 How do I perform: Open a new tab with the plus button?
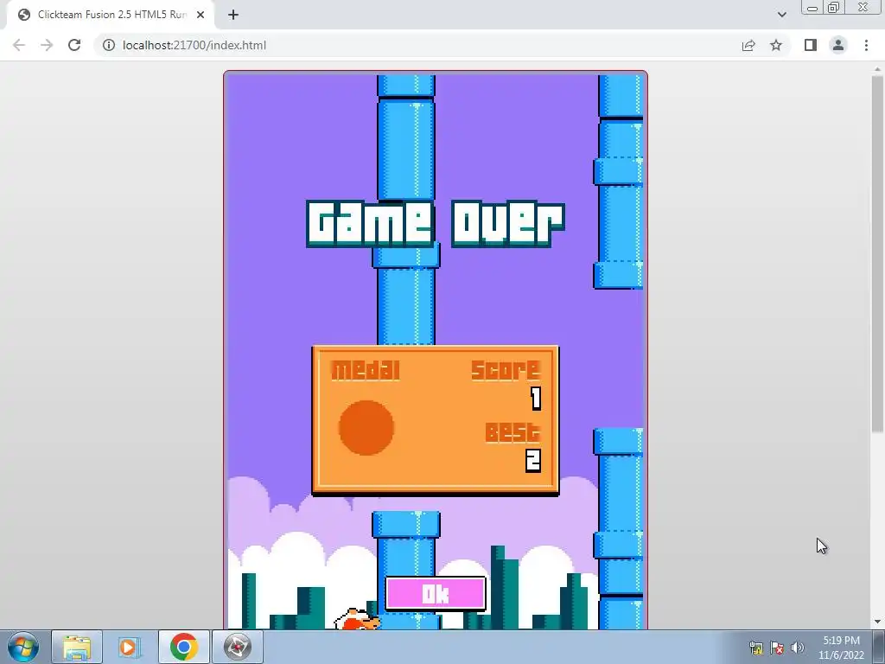click(x=233, y=16)
